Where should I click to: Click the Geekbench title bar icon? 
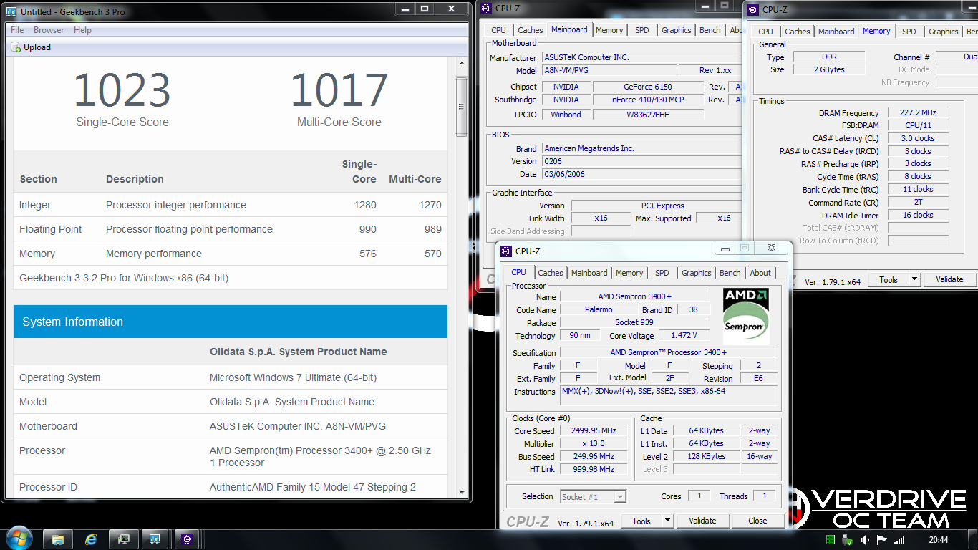pos(11,12)
